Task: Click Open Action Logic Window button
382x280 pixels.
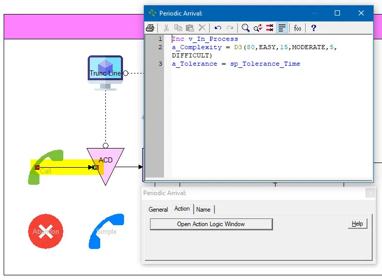Action: [x=211, y=224]
